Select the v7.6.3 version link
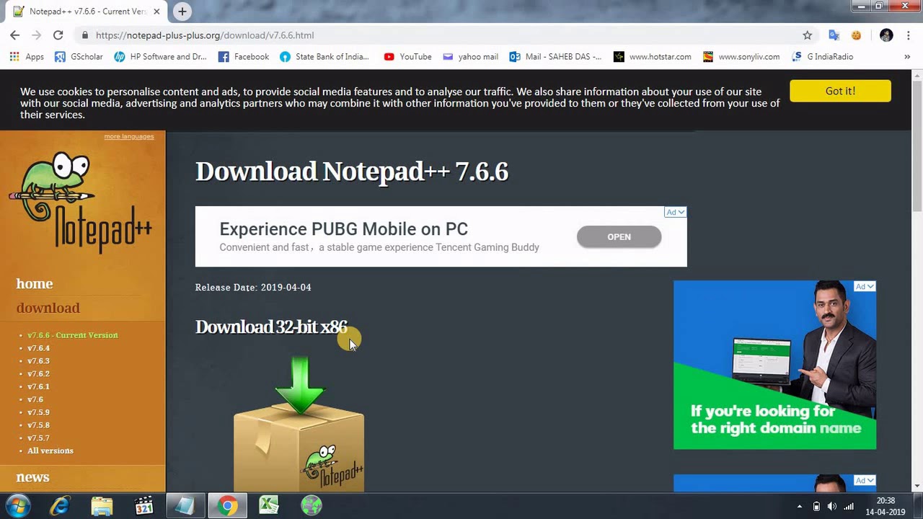 pos(38,361)
